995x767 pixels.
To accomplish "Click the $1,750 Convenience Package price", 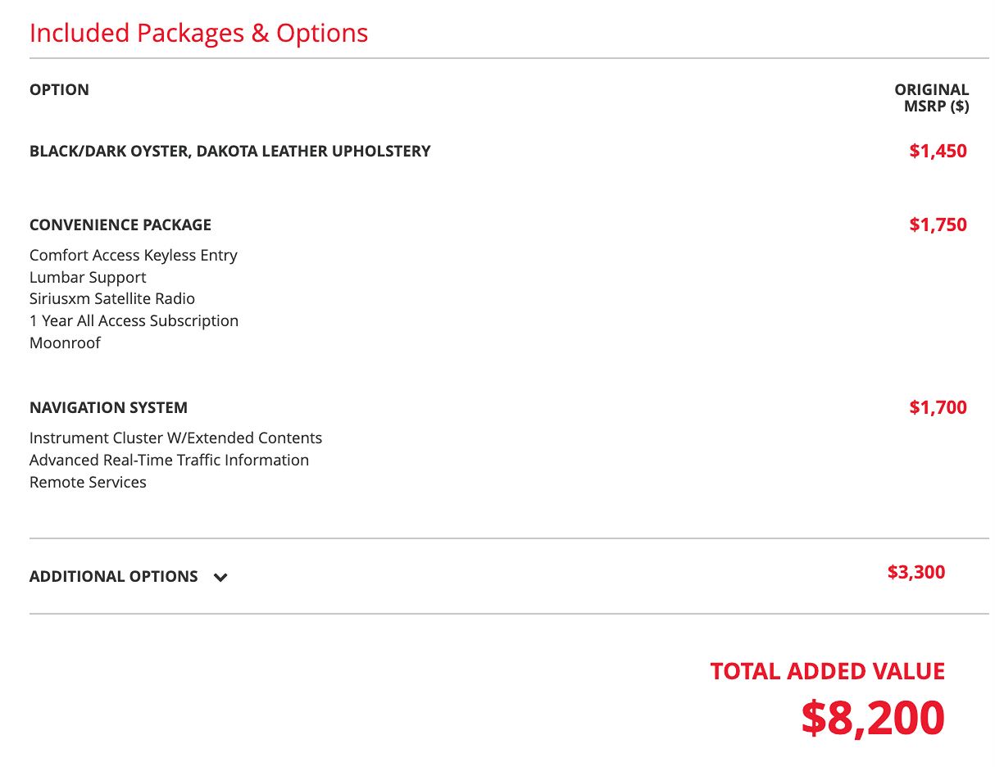I will 938,225.
